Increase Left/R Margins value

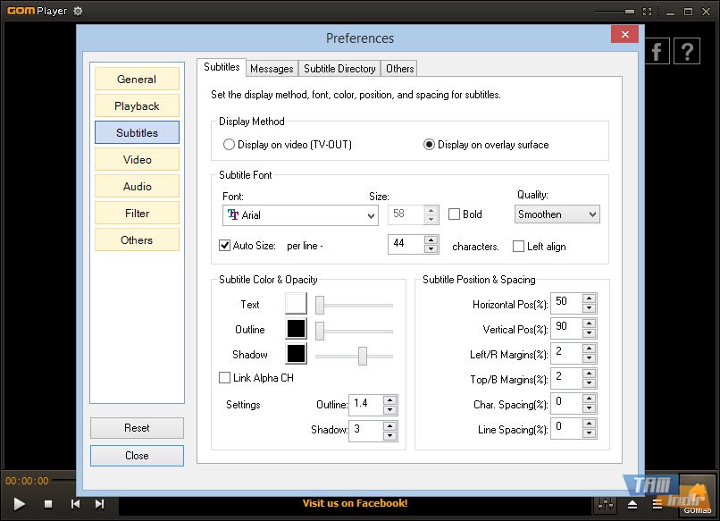tap(590, 349)
